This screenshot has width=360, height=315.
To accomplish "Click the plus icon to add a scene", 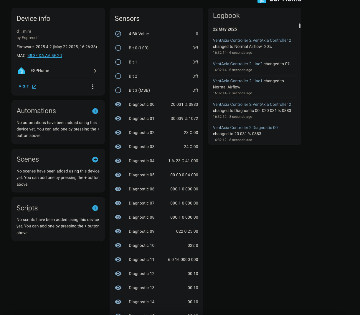I will pyautogui.click(x=95, y=160).
